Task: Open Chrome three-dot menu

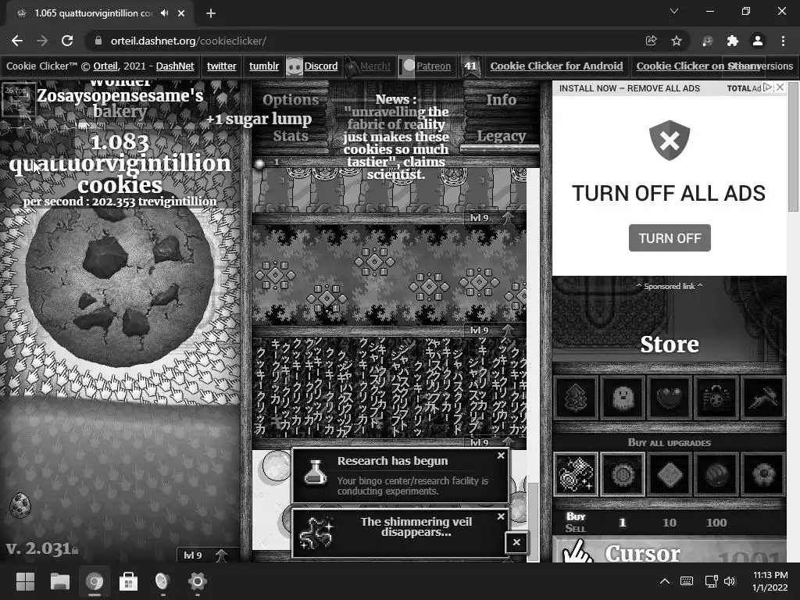Action: 783,41
